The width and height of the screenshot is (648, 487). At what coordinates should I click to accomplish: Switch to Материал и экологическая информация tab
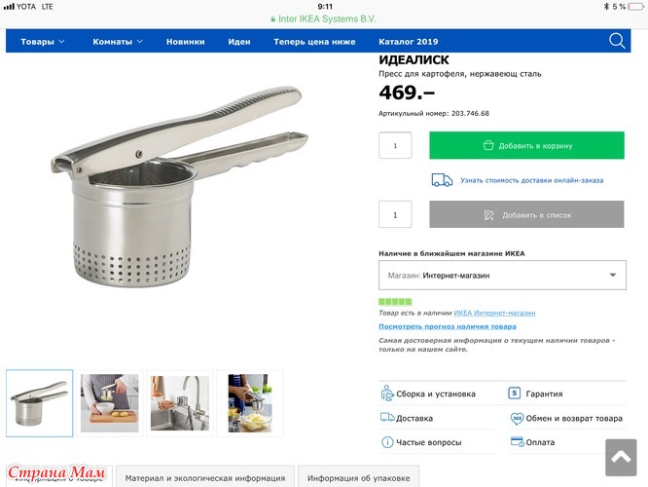[205, 477]
